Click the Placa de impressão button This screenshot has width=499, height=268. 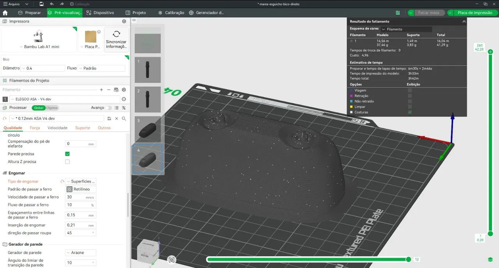coord(475,12)
